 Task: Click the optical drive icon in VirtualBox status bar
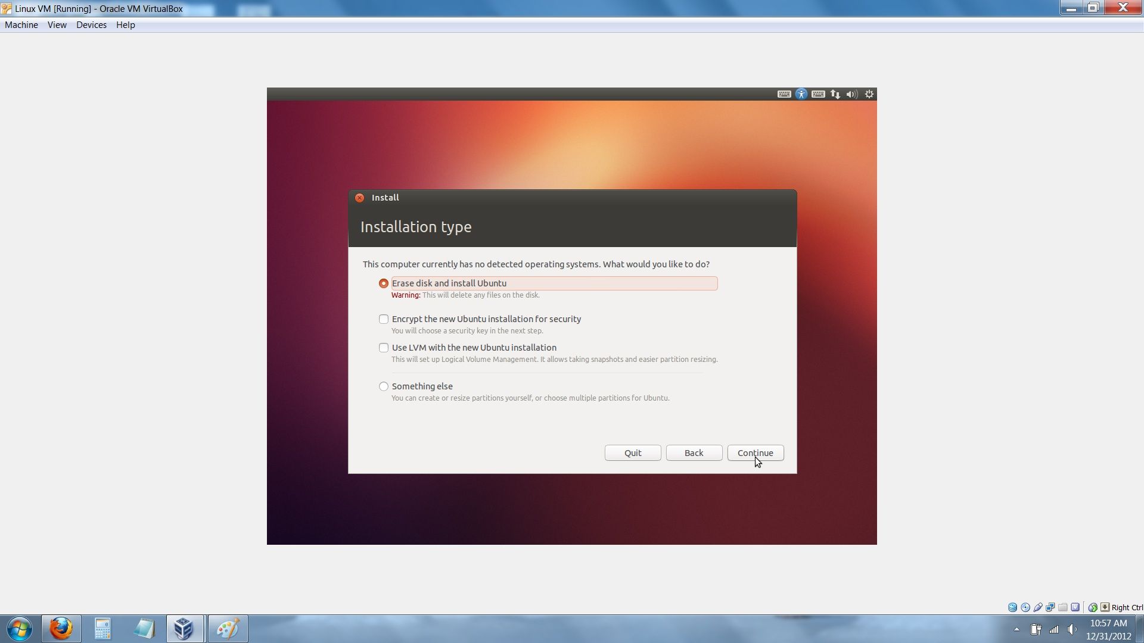coord(1025,607)
